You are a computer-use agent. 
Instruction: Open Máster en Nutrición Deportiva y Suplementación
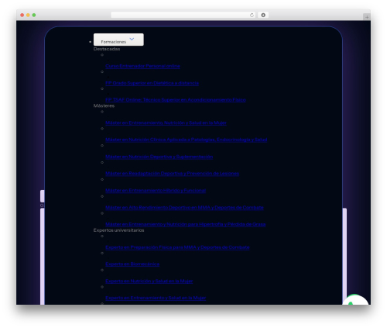click(159, 157)
